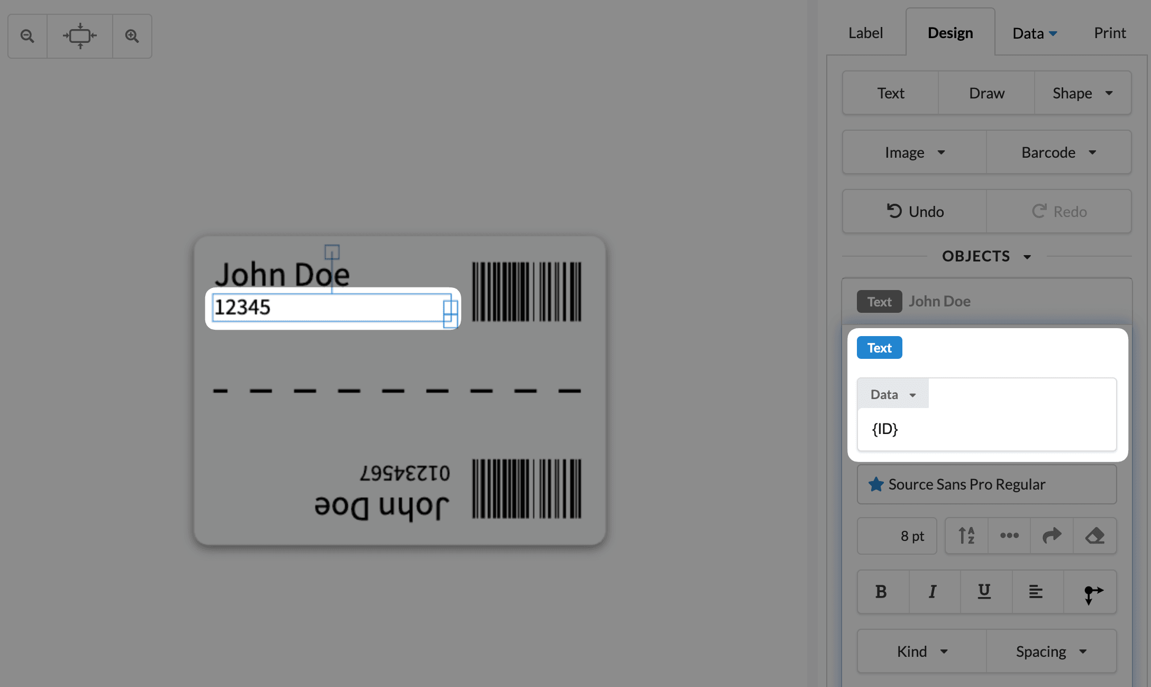Select the eraser clear-formatting icon

pos(1095,535)
